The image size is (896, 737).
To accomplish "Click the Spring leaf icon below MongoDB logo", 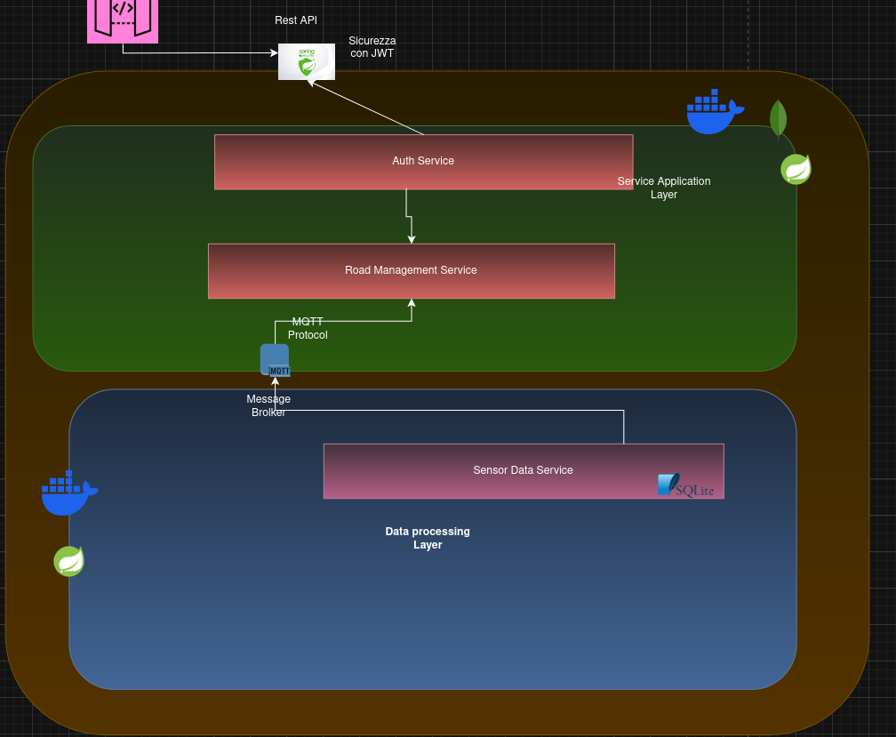I will (x=796, y=168).
